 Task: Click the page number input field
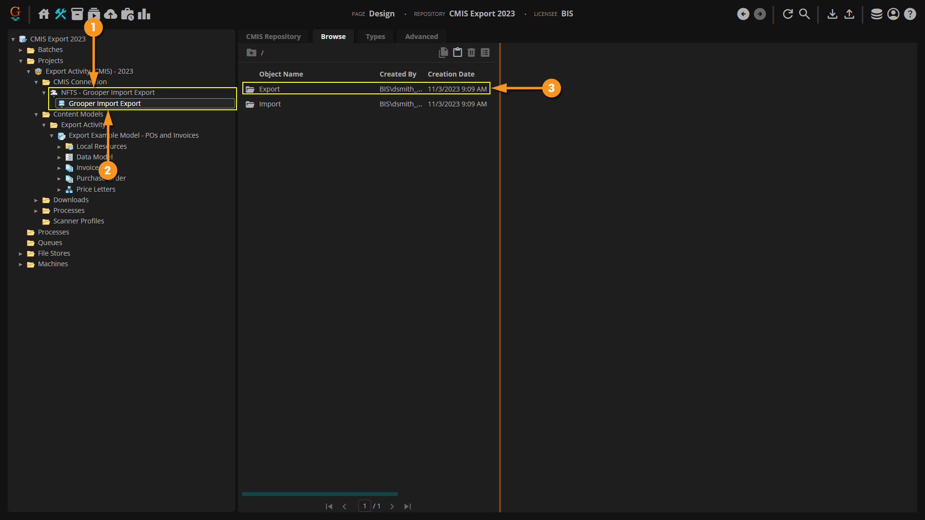(364, 506)
